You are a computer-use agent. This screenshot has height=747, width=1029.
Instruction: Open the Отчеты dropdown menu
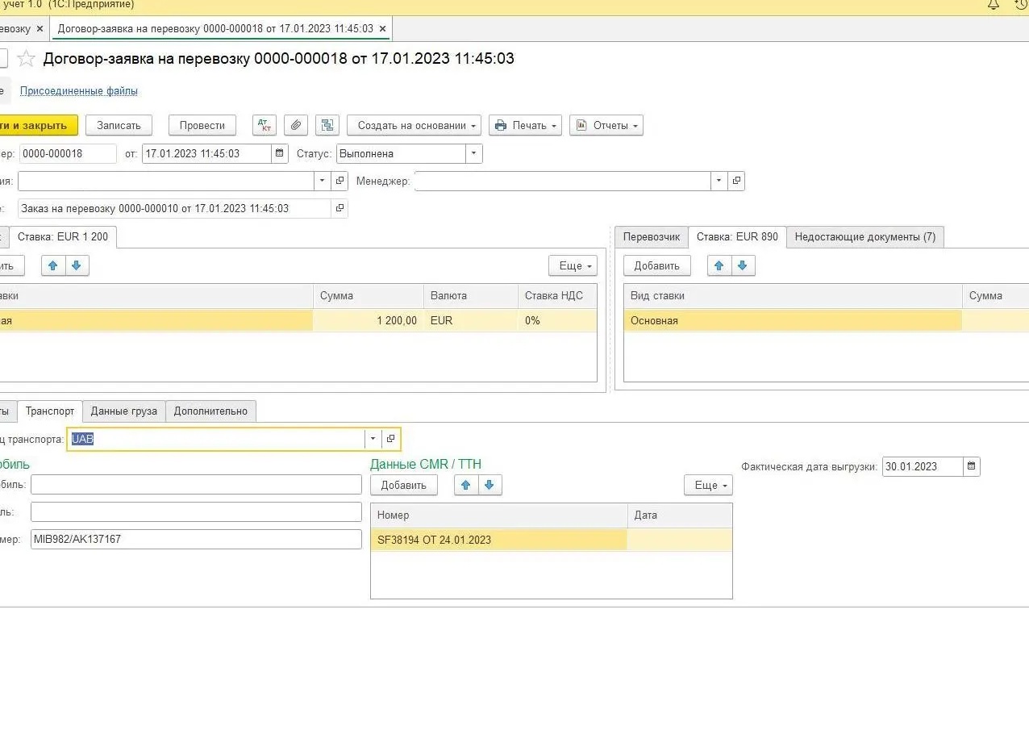[x=606, y=125]
